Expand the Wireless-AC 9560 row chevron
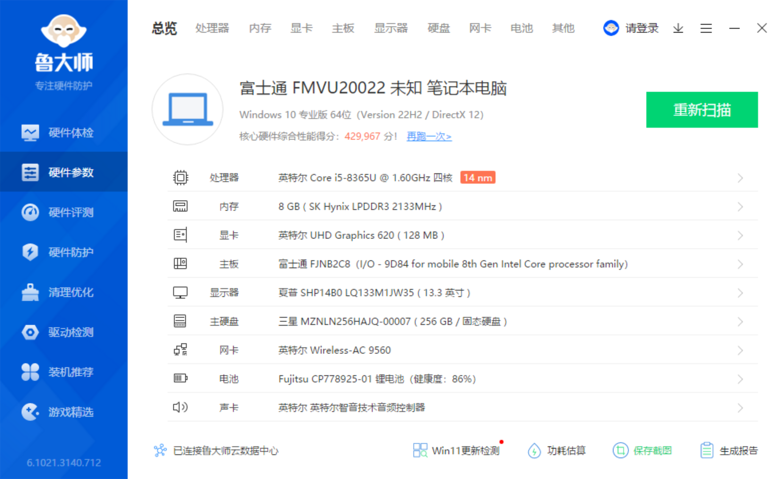782x479 pixels. 740,350
